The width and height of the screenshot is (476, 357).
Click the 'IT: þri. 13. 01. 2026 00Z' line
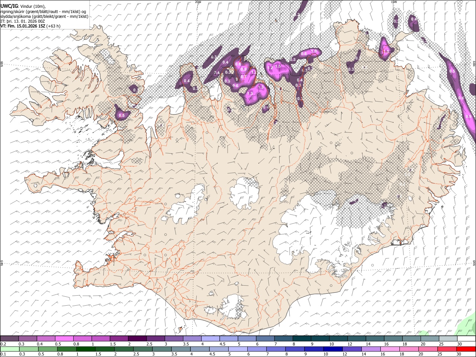[x=22, y=21]
